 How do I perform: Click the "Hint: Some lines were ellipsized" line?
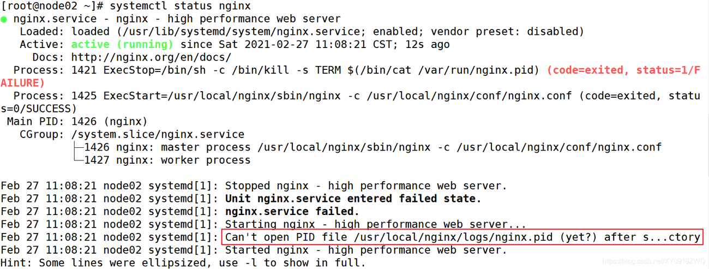tap(183, 262)
